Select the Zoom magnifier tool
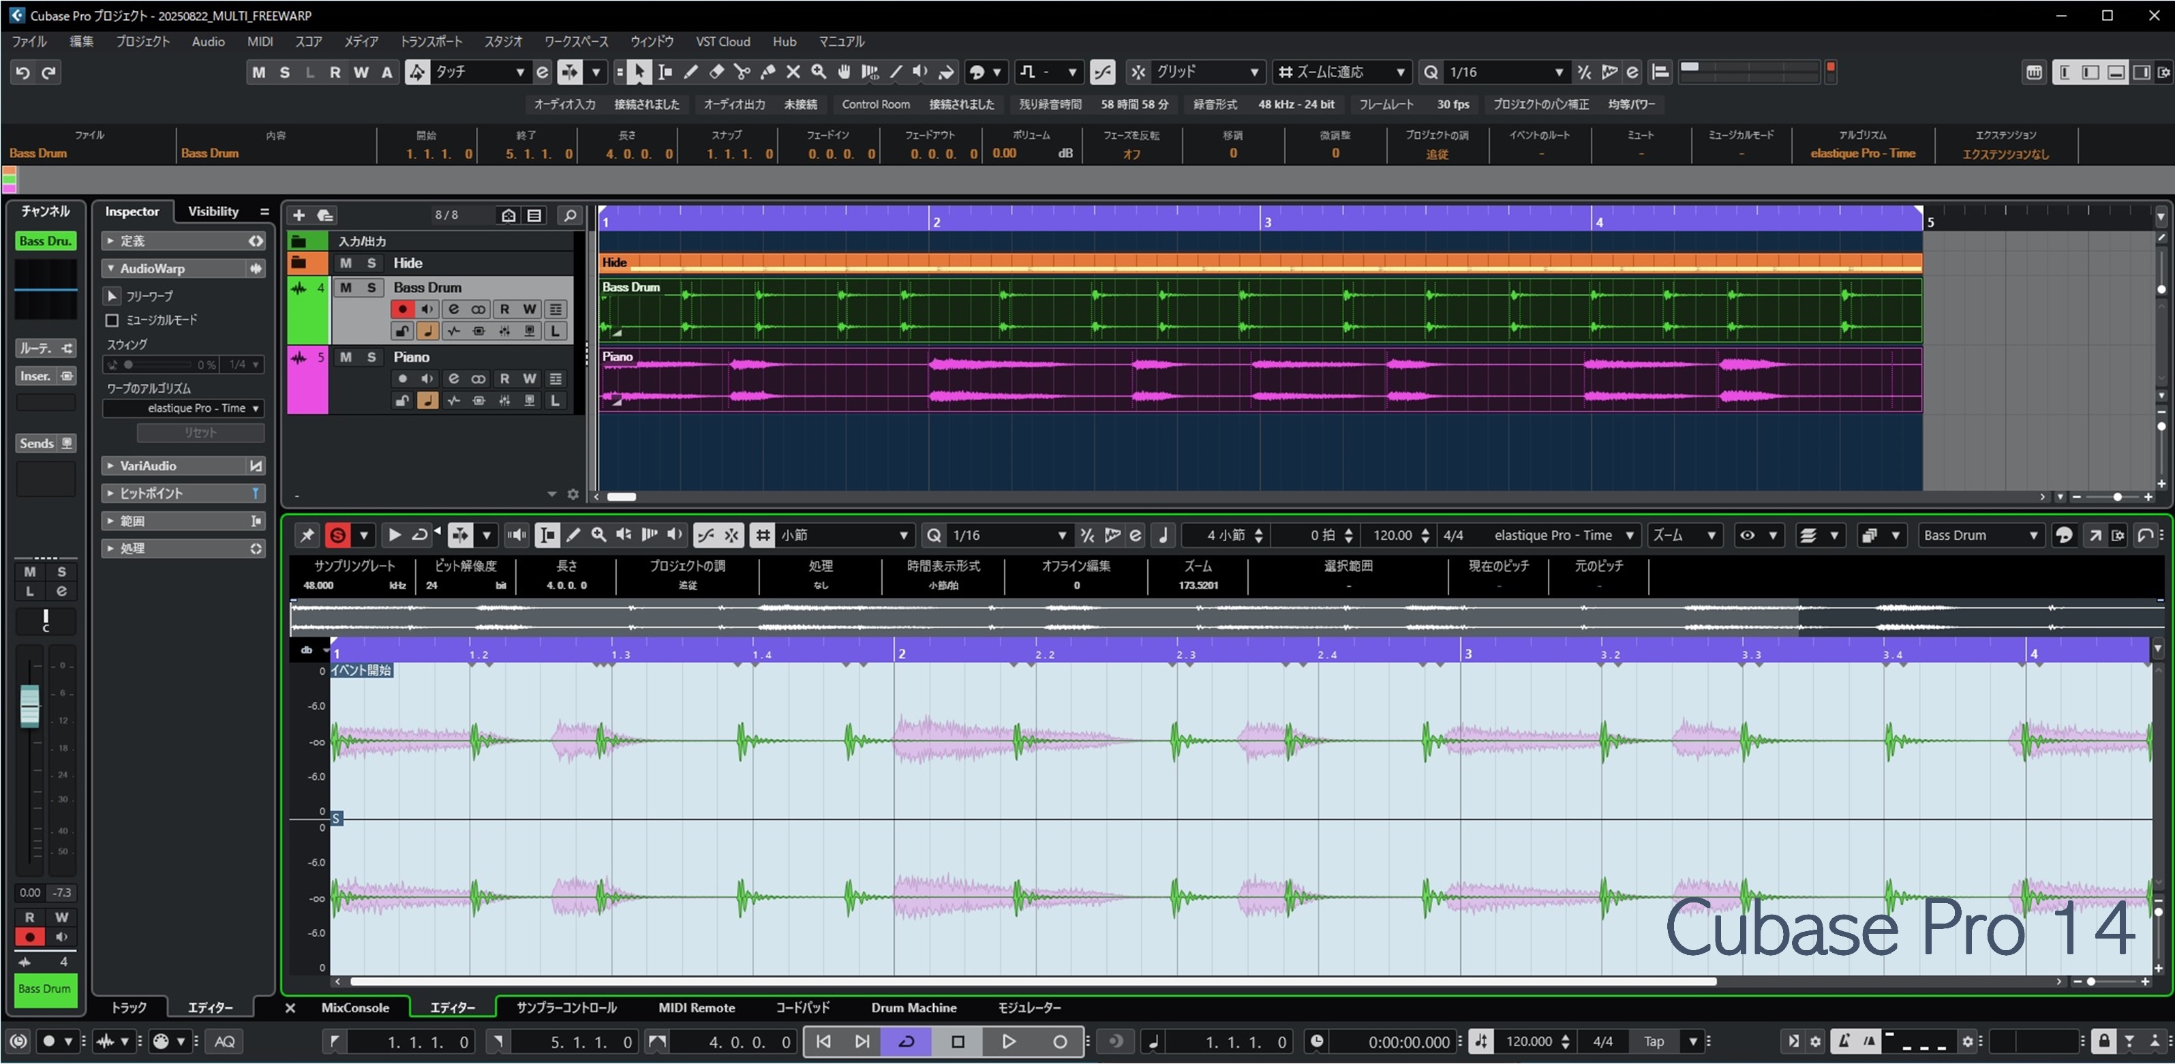 click(818, 73)
